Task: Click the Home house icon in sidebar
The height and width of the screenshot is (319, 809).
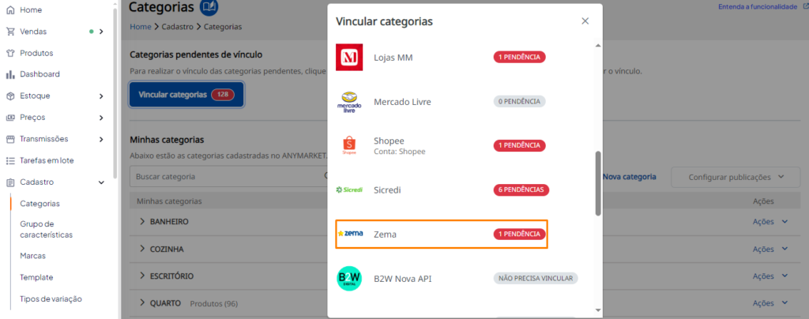Action: point(9,9)
